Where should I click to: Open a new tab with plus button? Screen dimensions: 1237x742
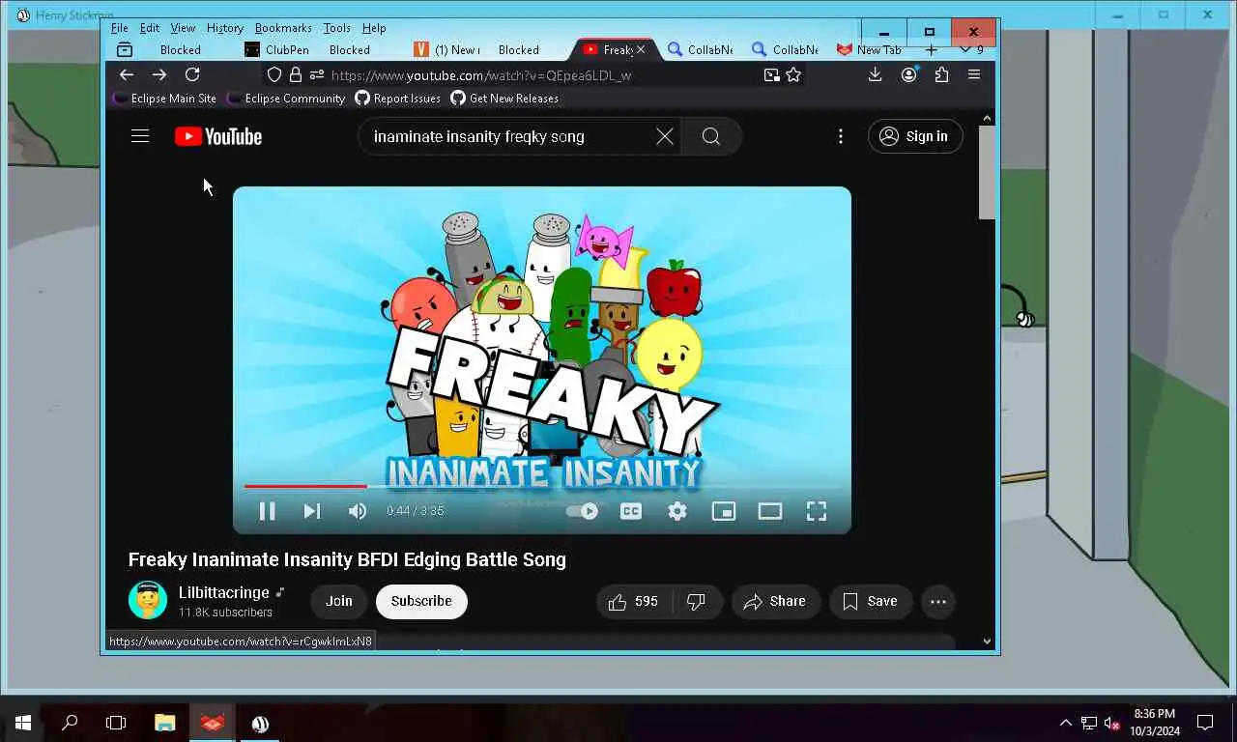[932, 49]
